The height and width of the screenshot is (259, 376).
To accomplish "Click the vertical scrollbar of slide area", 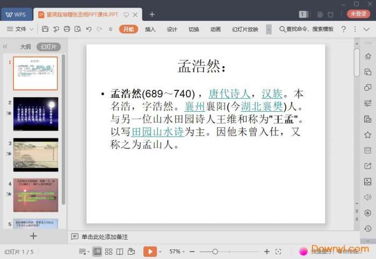I will point(357,62).
